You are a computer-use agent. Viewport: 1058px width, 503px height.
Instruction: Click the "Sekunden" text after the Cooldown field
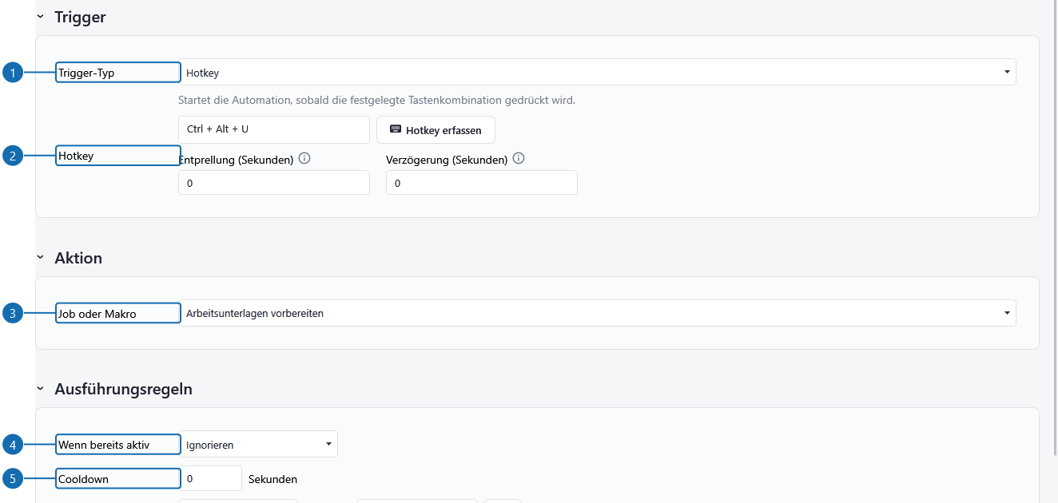pyautogui.click(x=273, y=479)
